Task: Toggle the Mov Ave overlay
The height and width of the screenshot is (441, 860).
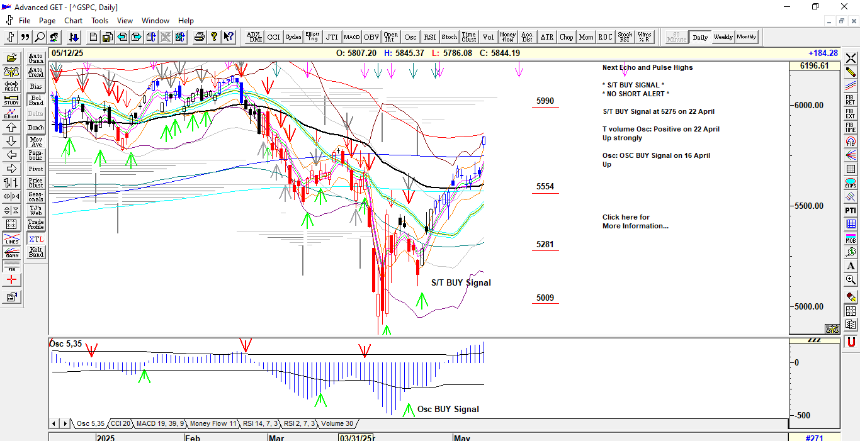Action: coord(36,142)
